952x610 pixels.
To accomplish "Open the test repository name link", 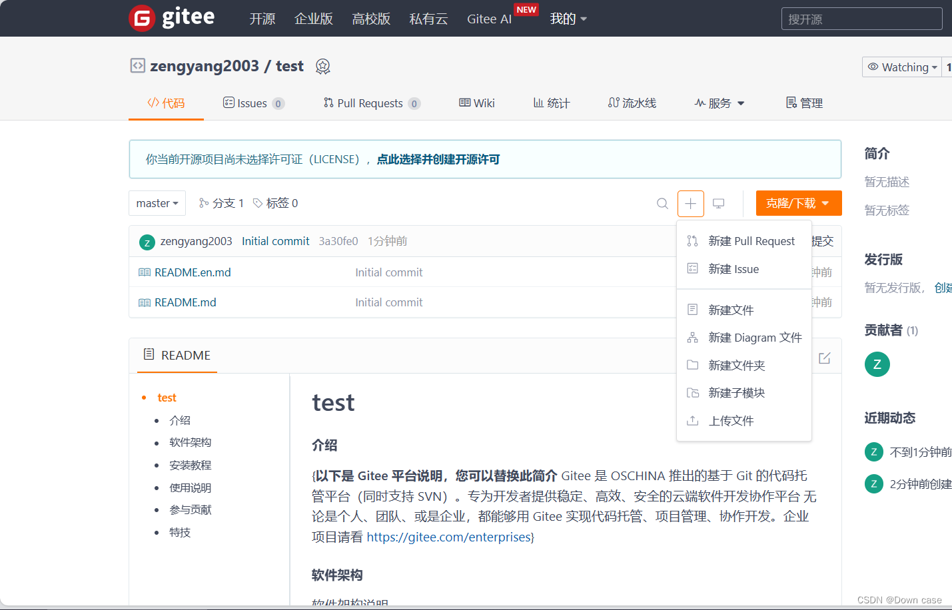I will (x=290, y=66).
